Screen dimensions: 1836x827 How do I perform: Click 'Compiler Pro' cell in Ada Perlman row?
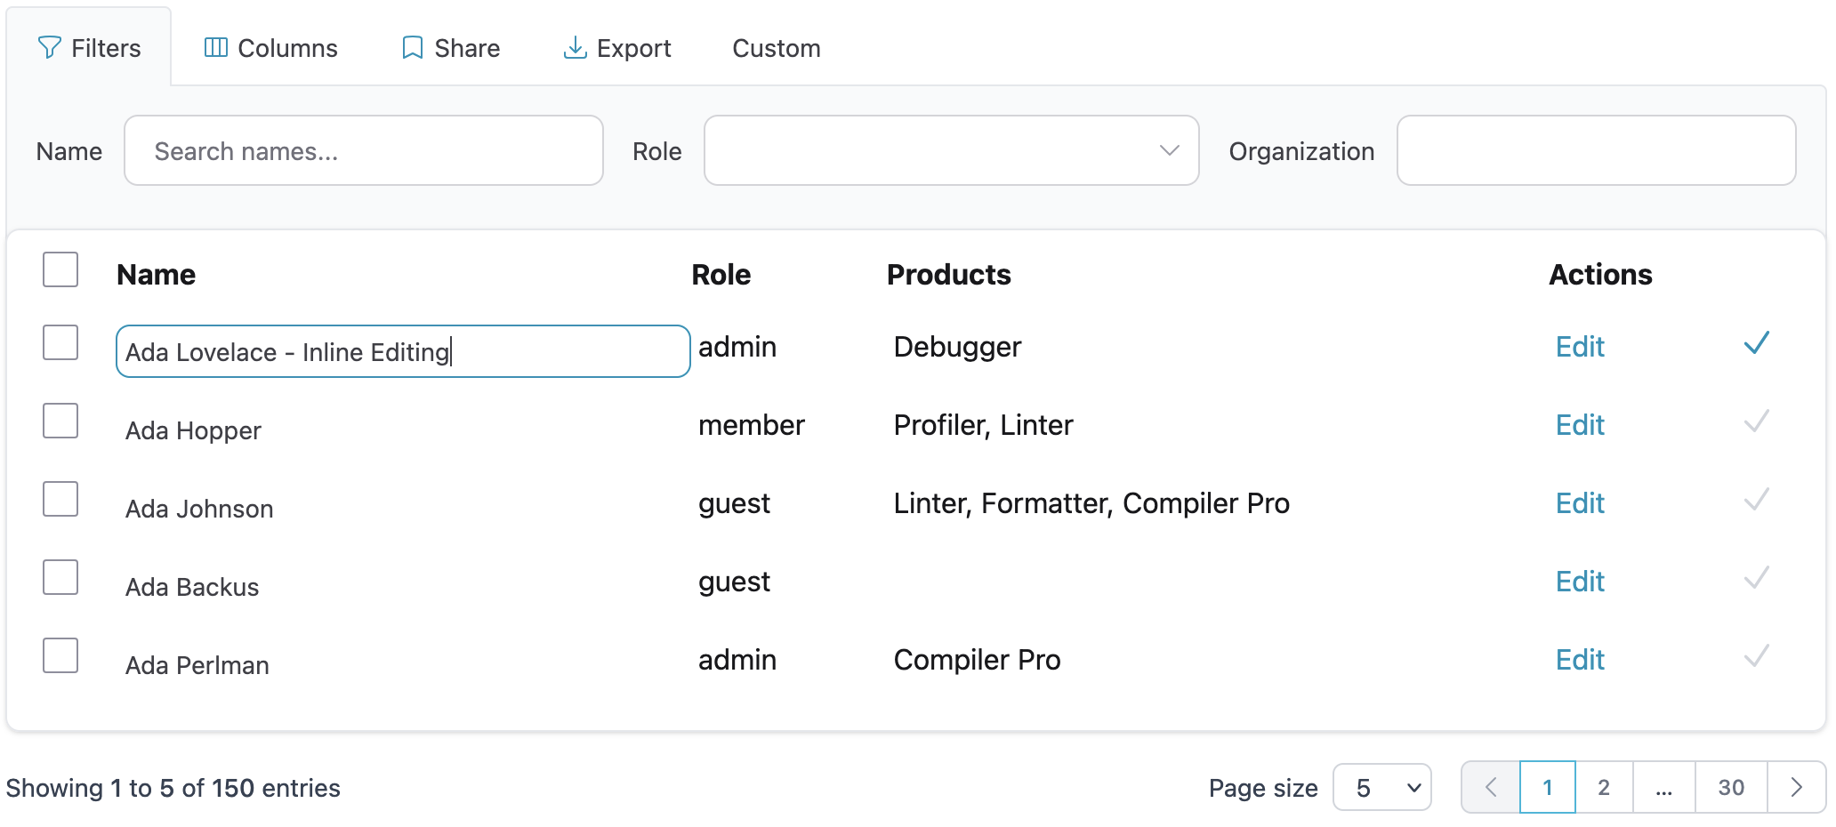click(x=977, y=660)
